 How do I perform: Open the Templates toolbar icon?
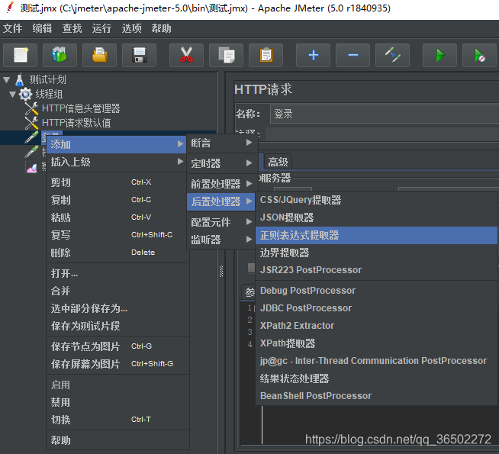(60, 56)
